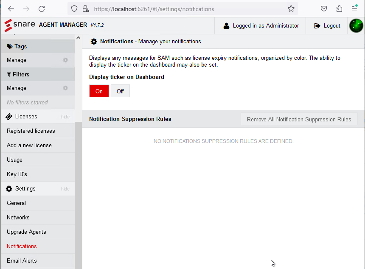This screenshot has height=269, width=365.
Task: Click the 'No filters starred' text
Action: pos(27,102)
